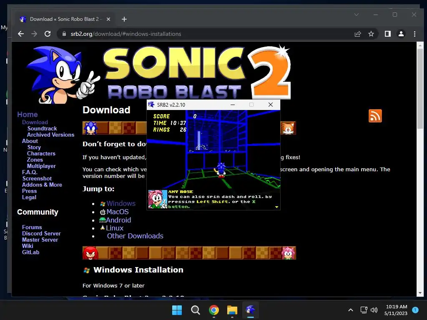Open the About sidebar link
427x320 pixels.
(x=30, y=141)
